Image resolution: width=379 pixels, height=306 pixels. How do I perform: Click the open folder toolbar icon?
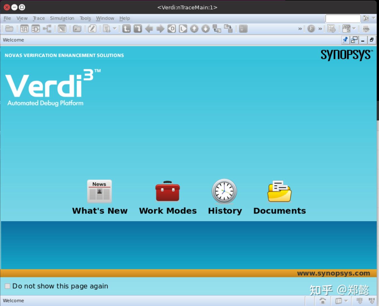point(9,29)
